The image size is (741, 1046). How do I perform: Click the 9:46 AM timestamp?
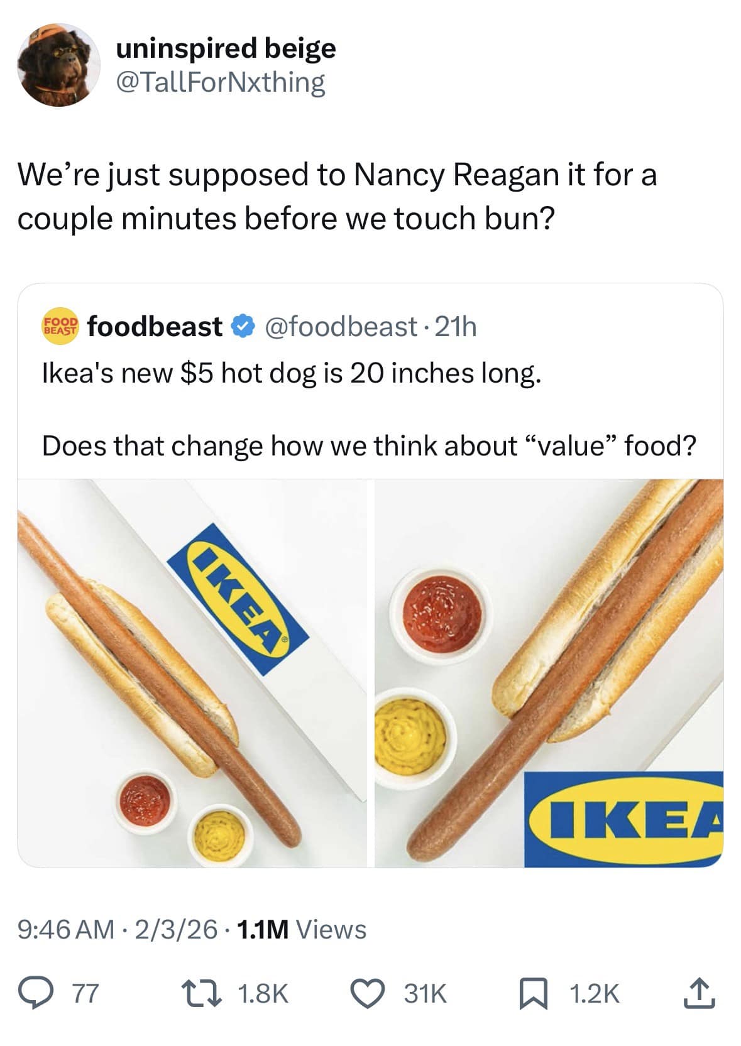click(67, 929)
